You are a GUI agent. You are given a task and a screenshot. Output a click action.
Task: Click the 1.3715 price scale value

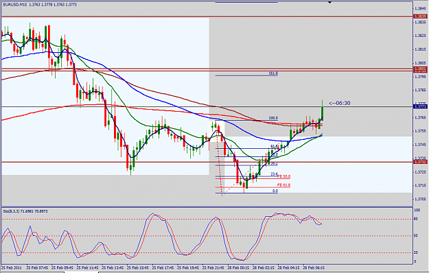coord(421,186)
